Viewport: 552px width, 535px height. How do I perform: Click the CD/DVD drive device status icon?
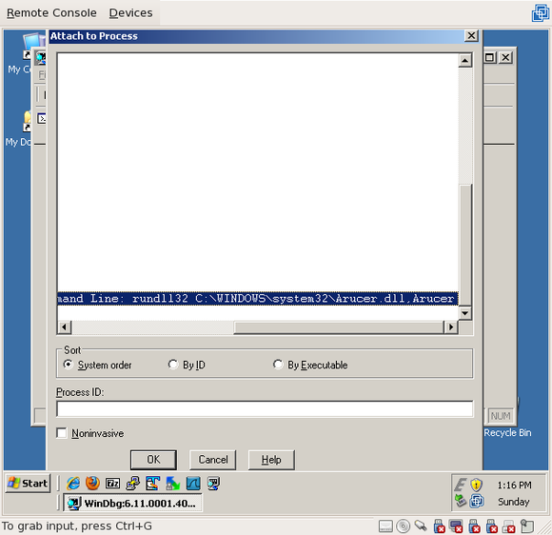click(404, 526)
